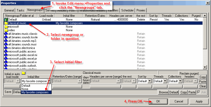Expand the Threads dropdown
The height and width of the screenshot is (107, 211).
[165, 81]
